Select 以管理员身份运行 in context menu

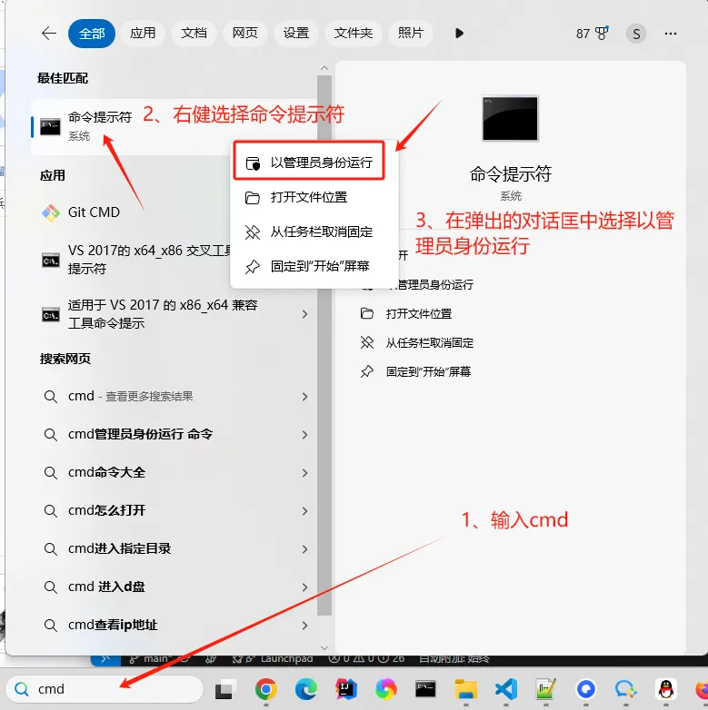click(309, 163)
